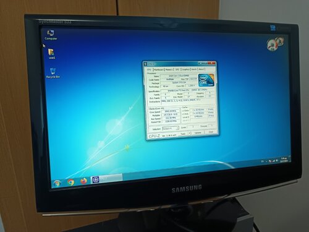Click the taskbar clock in system tray

(284, 160)
